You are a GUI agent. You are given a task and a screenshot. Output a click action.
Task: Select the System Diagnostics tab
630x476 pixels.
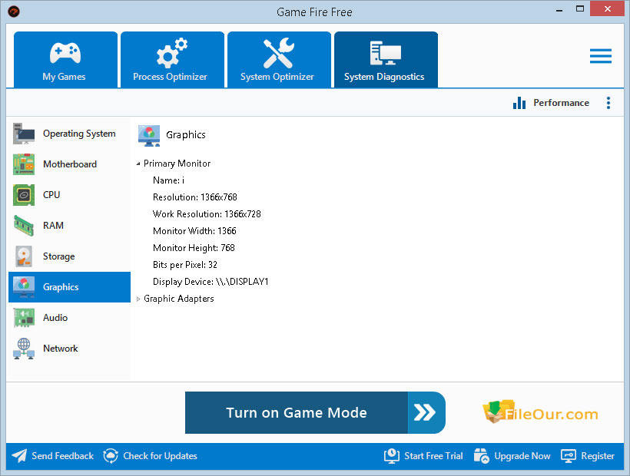tap(386, 59)
